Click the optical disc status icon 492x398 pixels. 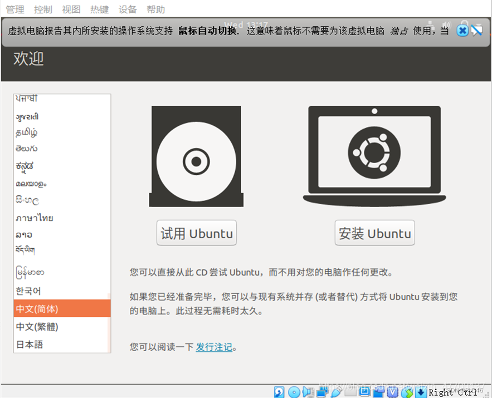pos(294,392)
